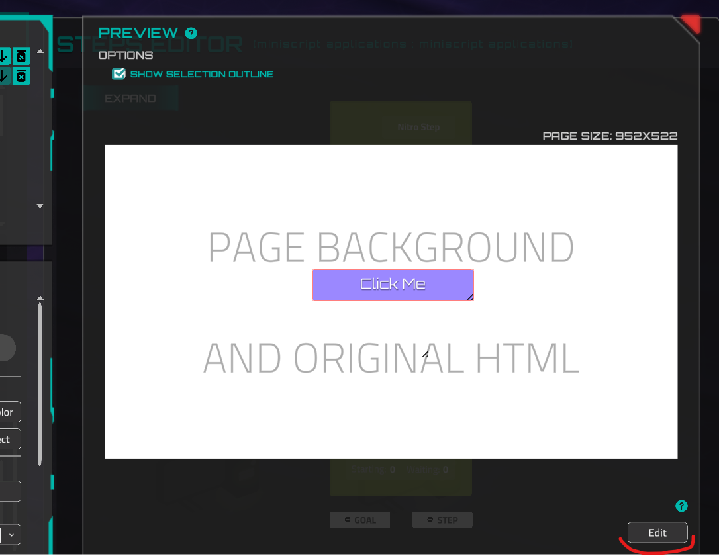Click the Color button in the left sidebar
The image size is (719, 556).
click(8, 412)
